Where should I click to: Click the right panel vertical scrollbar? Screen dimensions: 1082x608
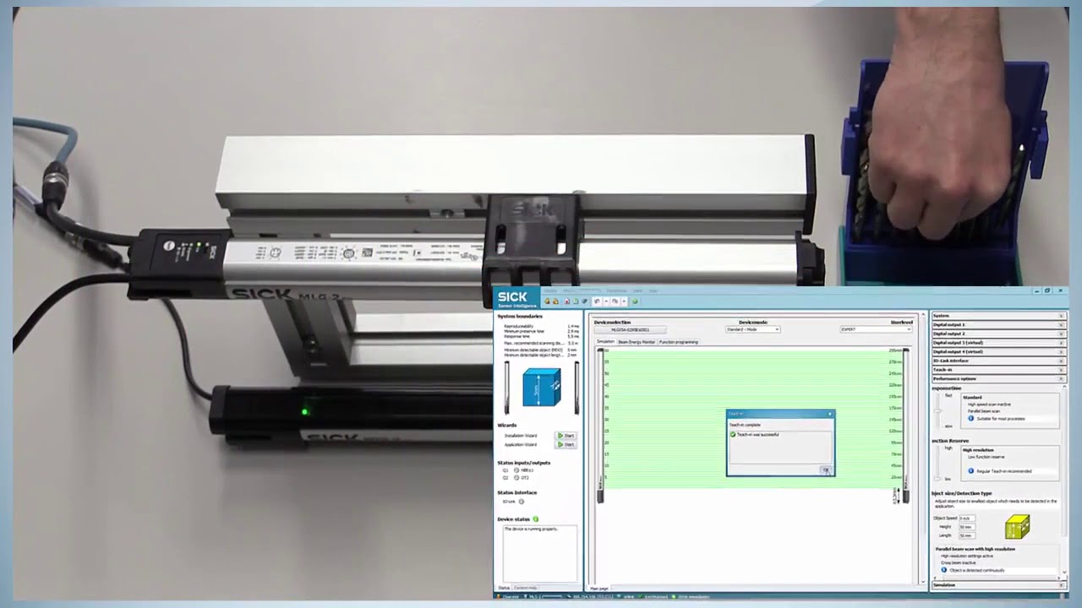[1063, 481]
